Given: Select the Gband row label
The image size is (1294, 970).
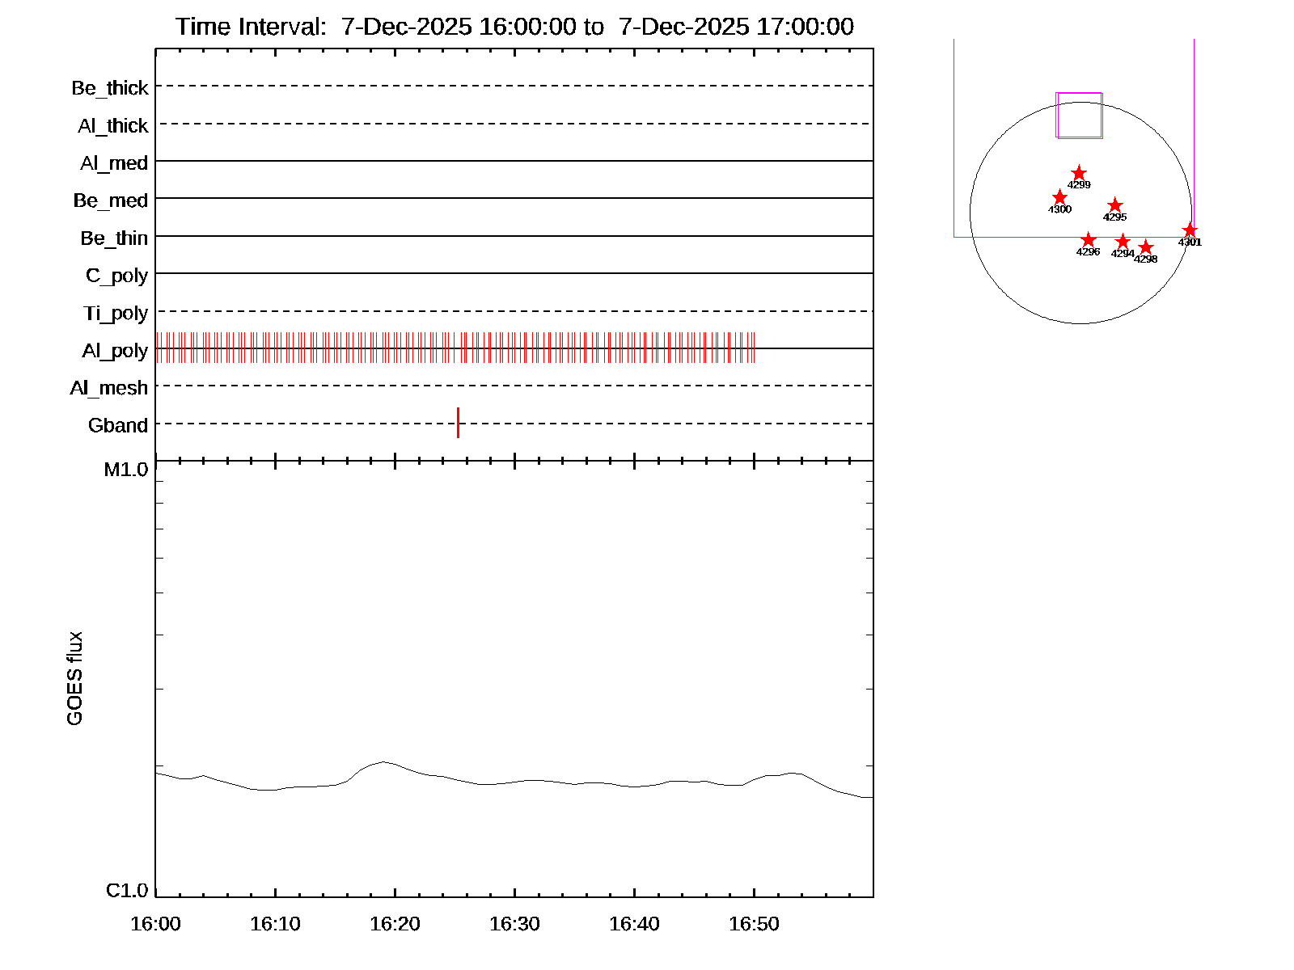Looking at the screenshot, I should pyautogui.click(x=118, y=425).
